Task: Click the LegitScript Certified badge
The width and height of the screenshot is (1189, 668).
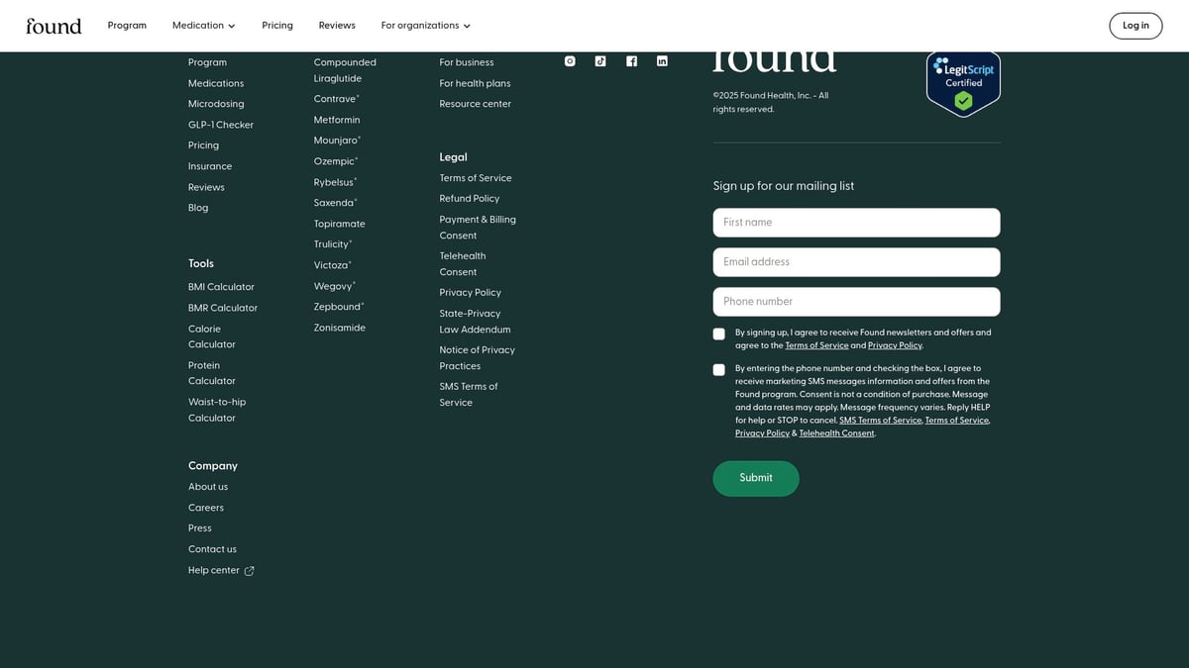Action: pyautogui.click(x=963, y=84)
